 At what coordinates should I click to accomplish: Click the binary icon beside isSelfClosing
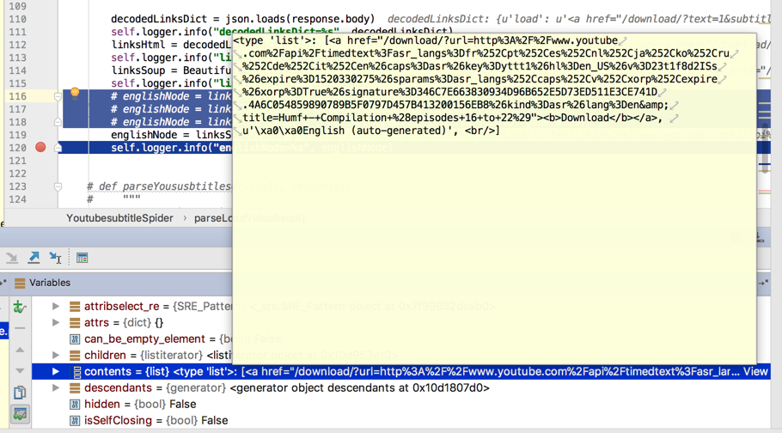click(75, 420)
